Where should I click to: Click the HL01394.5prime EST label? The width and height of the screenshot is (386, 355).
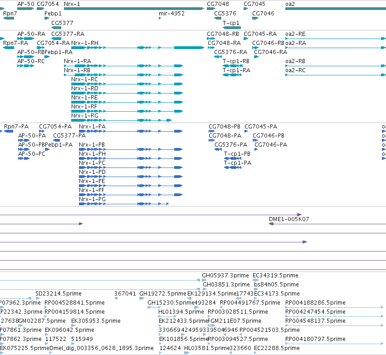click(181, 312)
